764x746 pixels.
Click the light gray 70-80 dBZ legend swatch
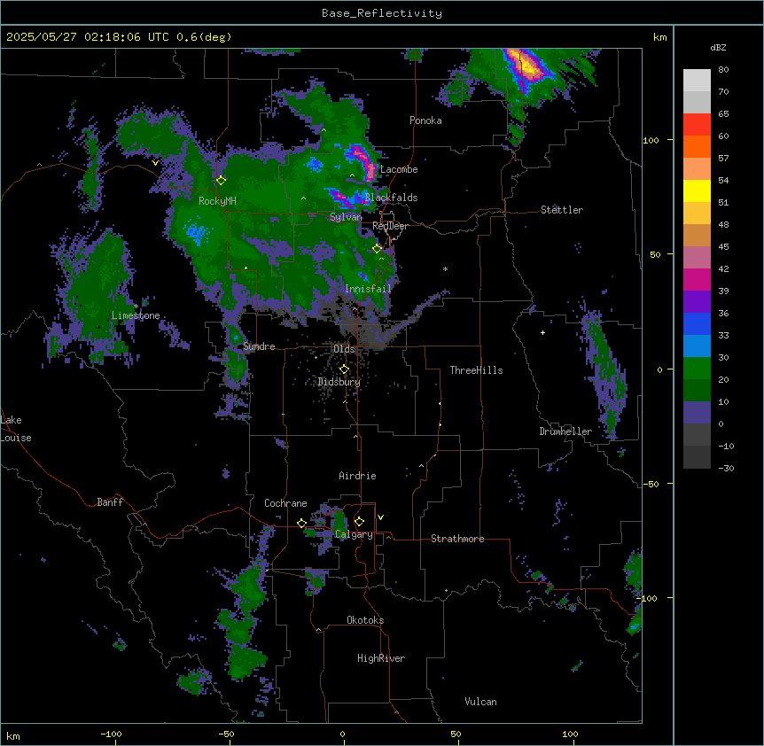click(x=697, y=81)
